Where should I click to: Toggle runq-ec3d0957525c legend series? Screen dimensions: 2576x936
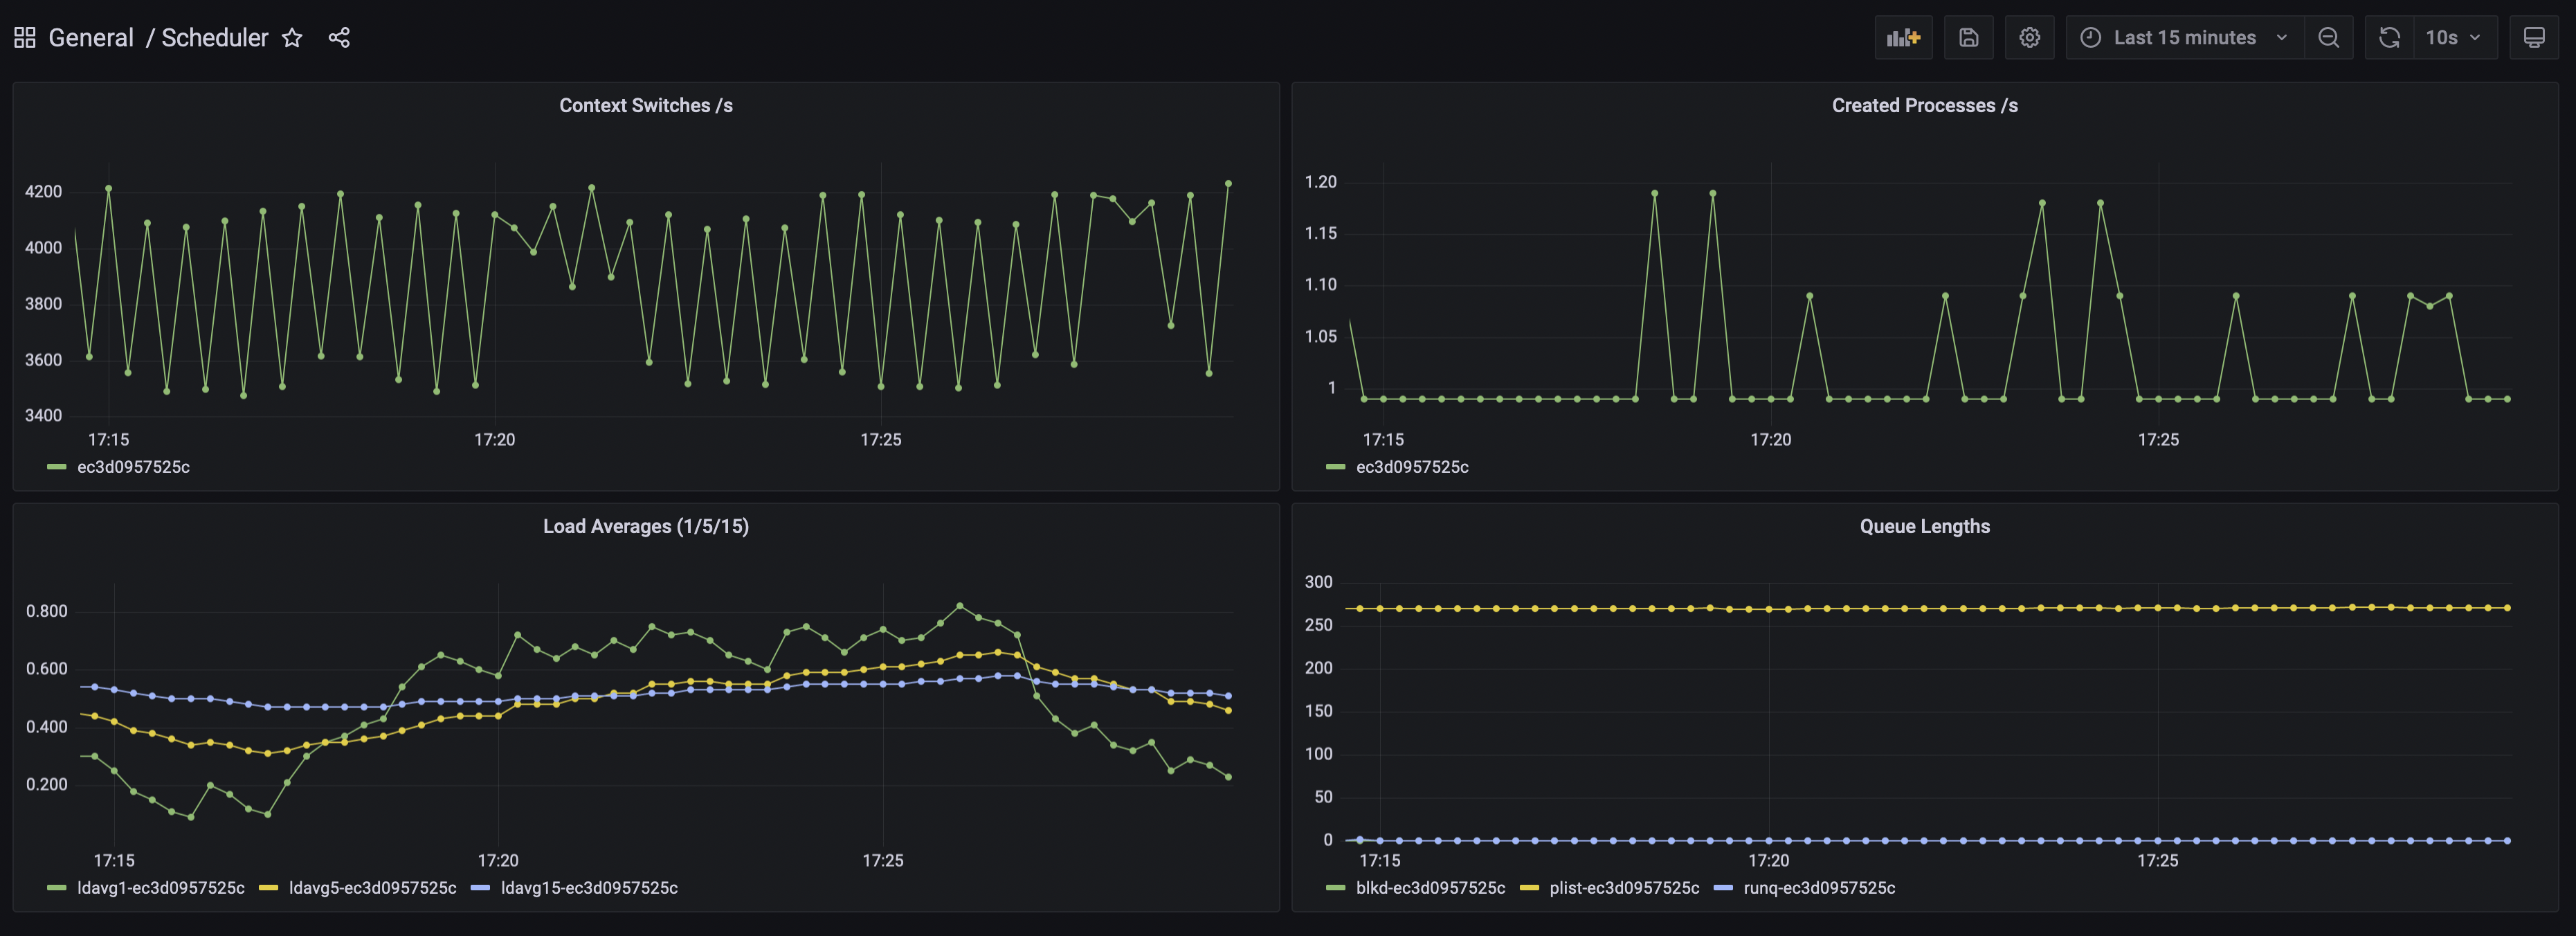[x=1819, y=888]
